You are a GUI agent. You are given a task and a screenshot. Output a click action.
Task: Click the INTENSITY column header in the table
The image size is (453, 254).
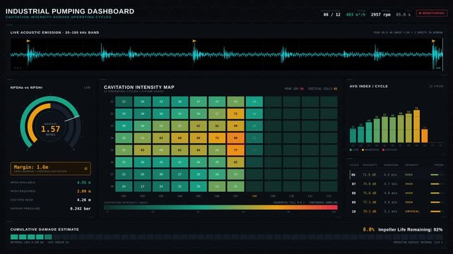370,165
